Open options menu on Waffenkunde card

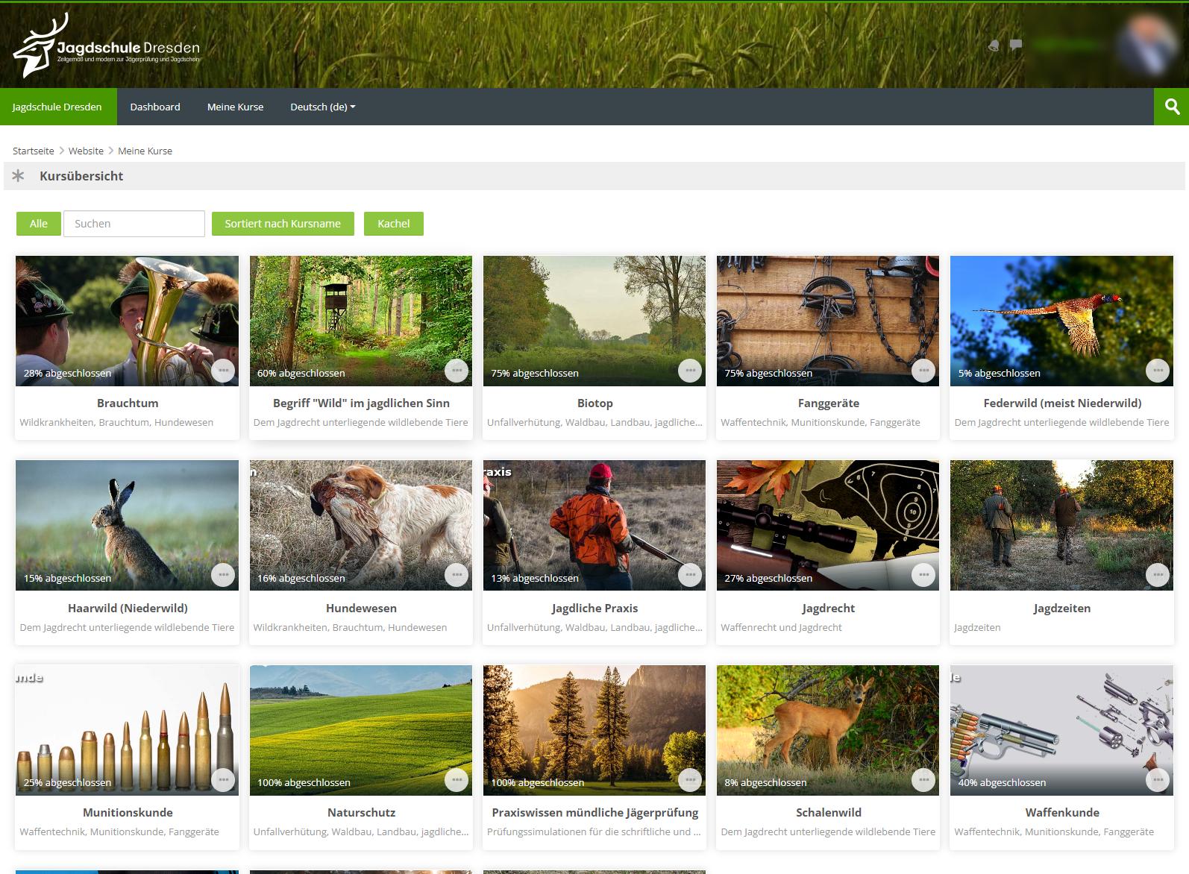tap(1158, 780)
